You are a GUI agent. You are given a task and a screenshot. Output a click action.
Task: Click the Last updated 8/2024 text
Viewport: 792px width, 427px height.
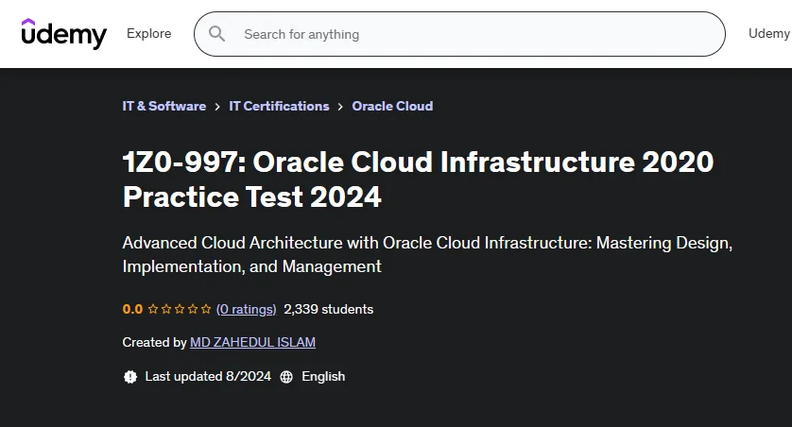coord(208,377)
